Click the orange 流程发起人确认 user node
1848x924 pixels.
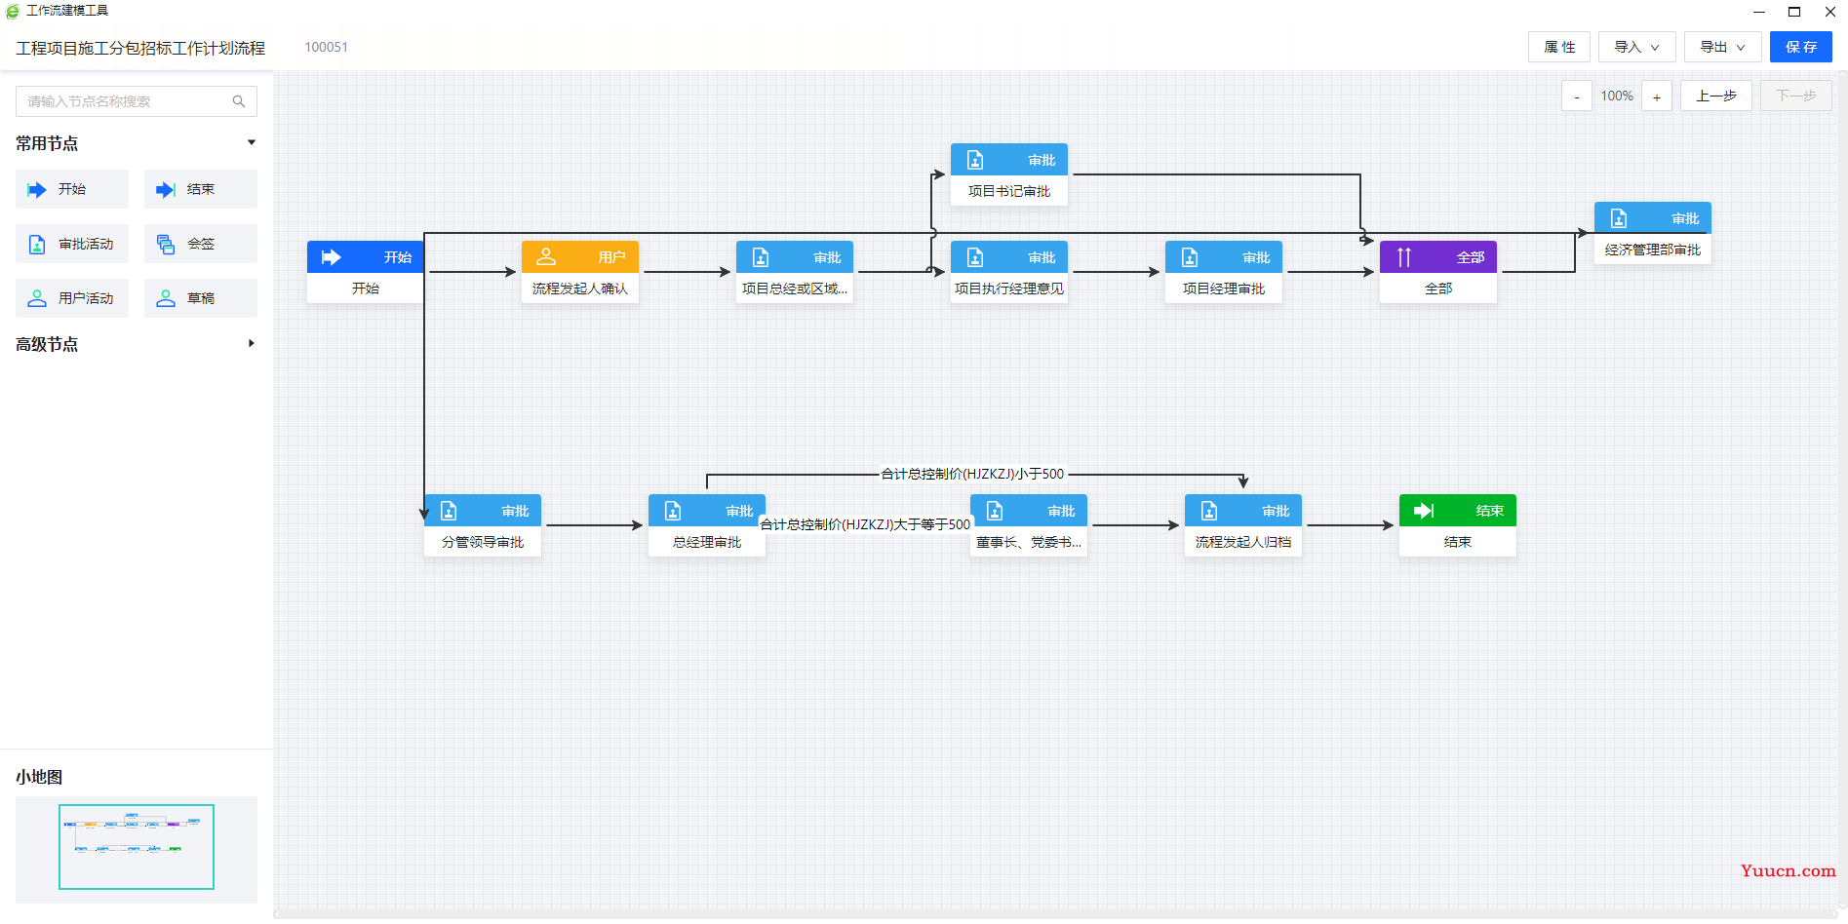tap(580, 272)
